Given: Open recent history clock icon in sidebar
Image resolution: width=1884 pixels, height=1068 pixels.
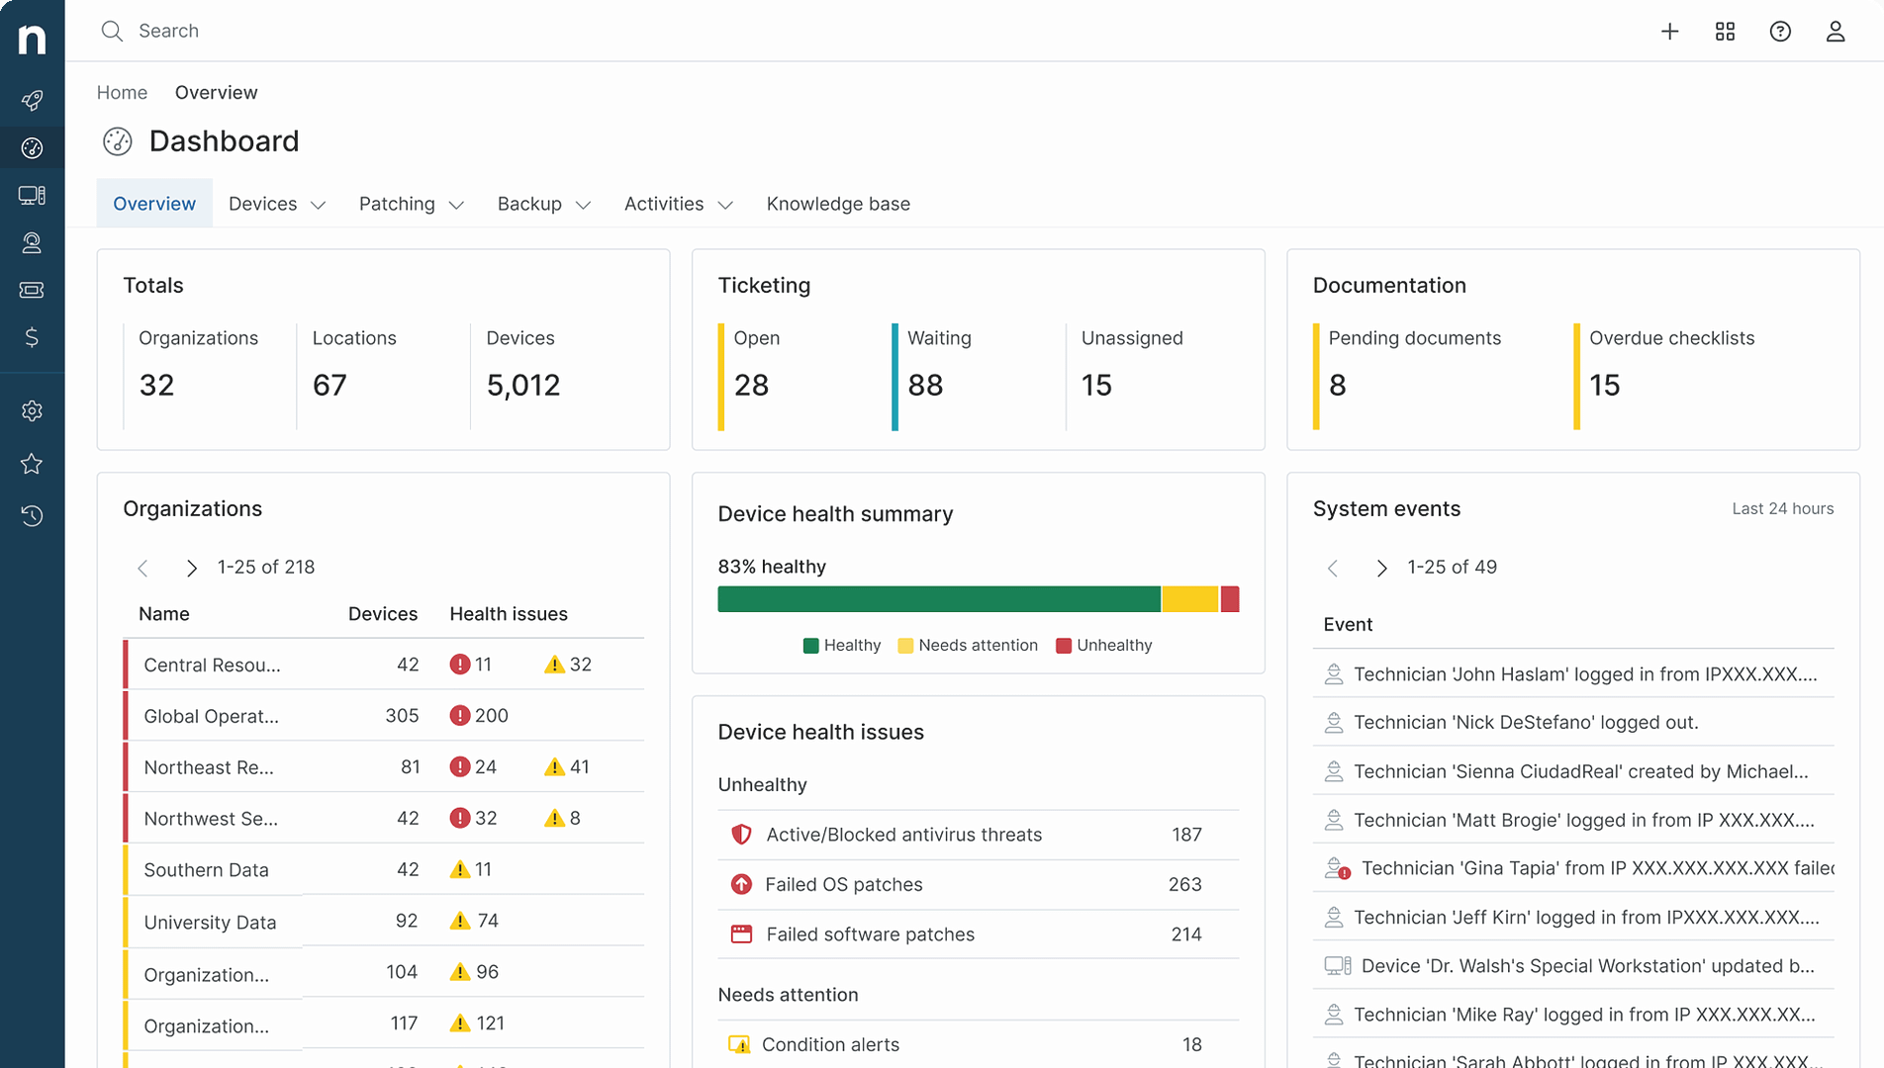Looking at the screenshot, I should coord(32,515).
